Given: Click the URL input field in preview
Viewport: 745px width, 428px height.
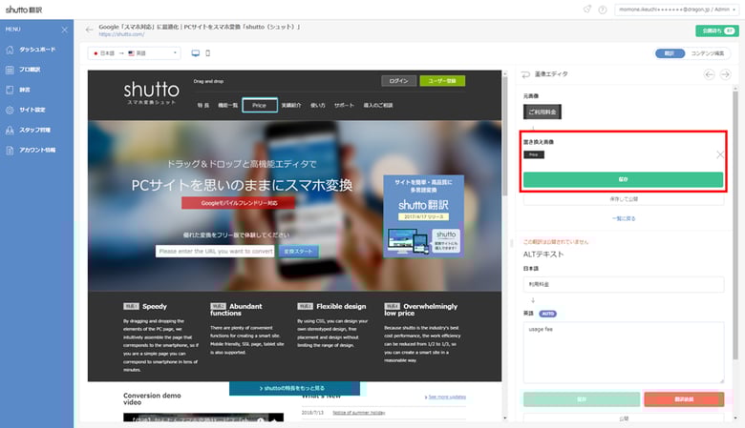Looking at the screenshot, I should (215, 252).
